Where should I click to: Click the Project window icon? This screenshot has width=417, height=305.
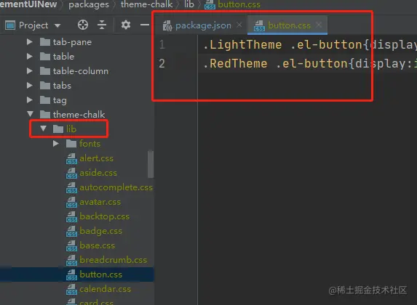tap(10, 25)
